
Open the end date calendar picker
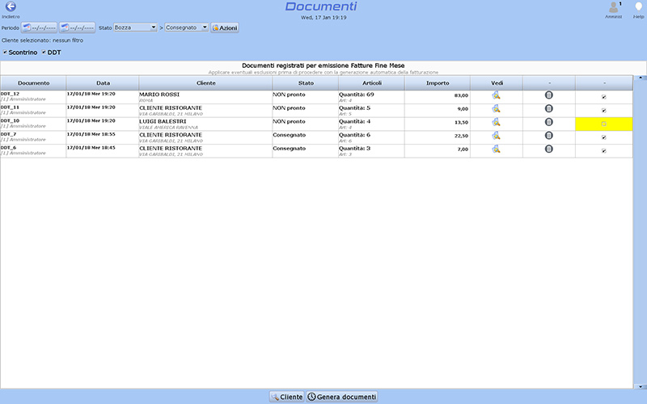pos(77,27)
